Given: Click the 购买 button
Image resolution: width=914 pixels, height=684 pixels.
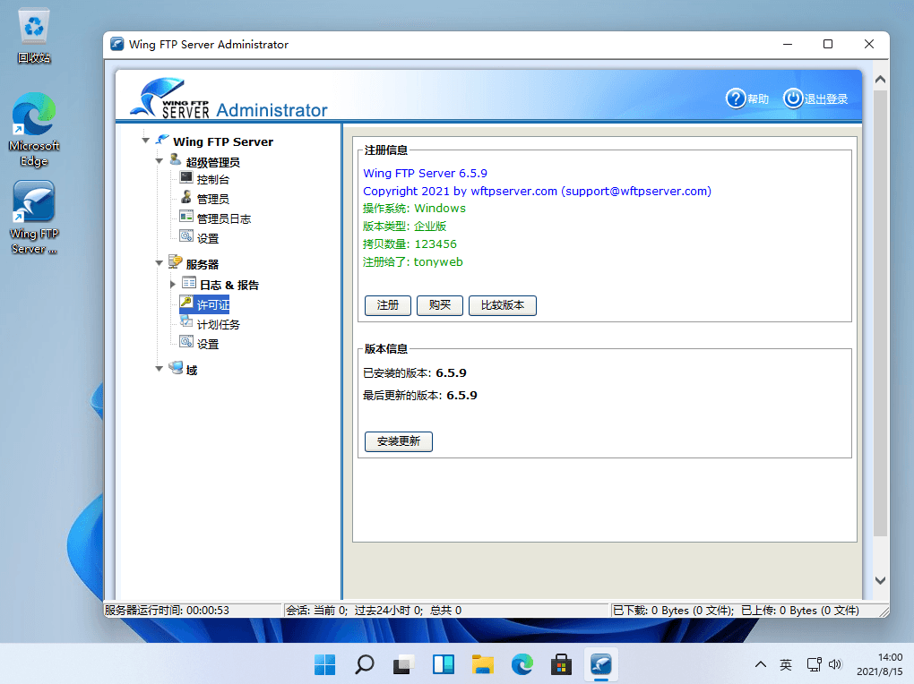Looking at the screenshot, I should click(439, 305).
